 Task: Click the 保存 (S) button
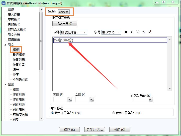pos(69,130)
